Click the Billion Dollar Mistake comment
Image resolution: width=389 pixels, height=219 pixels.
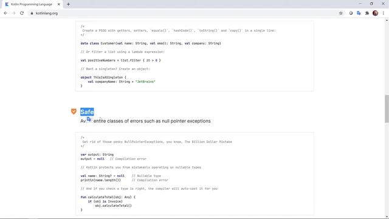coord(157,142)
